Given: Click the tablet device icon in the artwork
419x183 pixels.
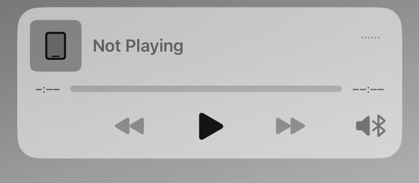Looking at the screenshot, I should pos(56,46).
